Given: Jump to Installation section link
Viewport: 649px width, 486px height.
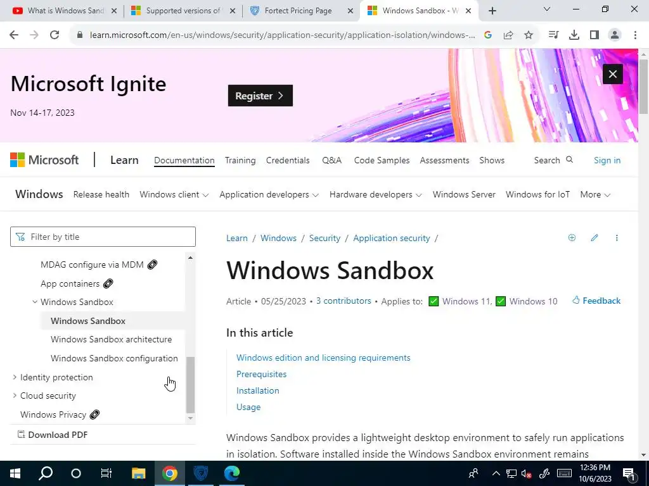Looking at the screenshot, I should click(x=257, y=390).
